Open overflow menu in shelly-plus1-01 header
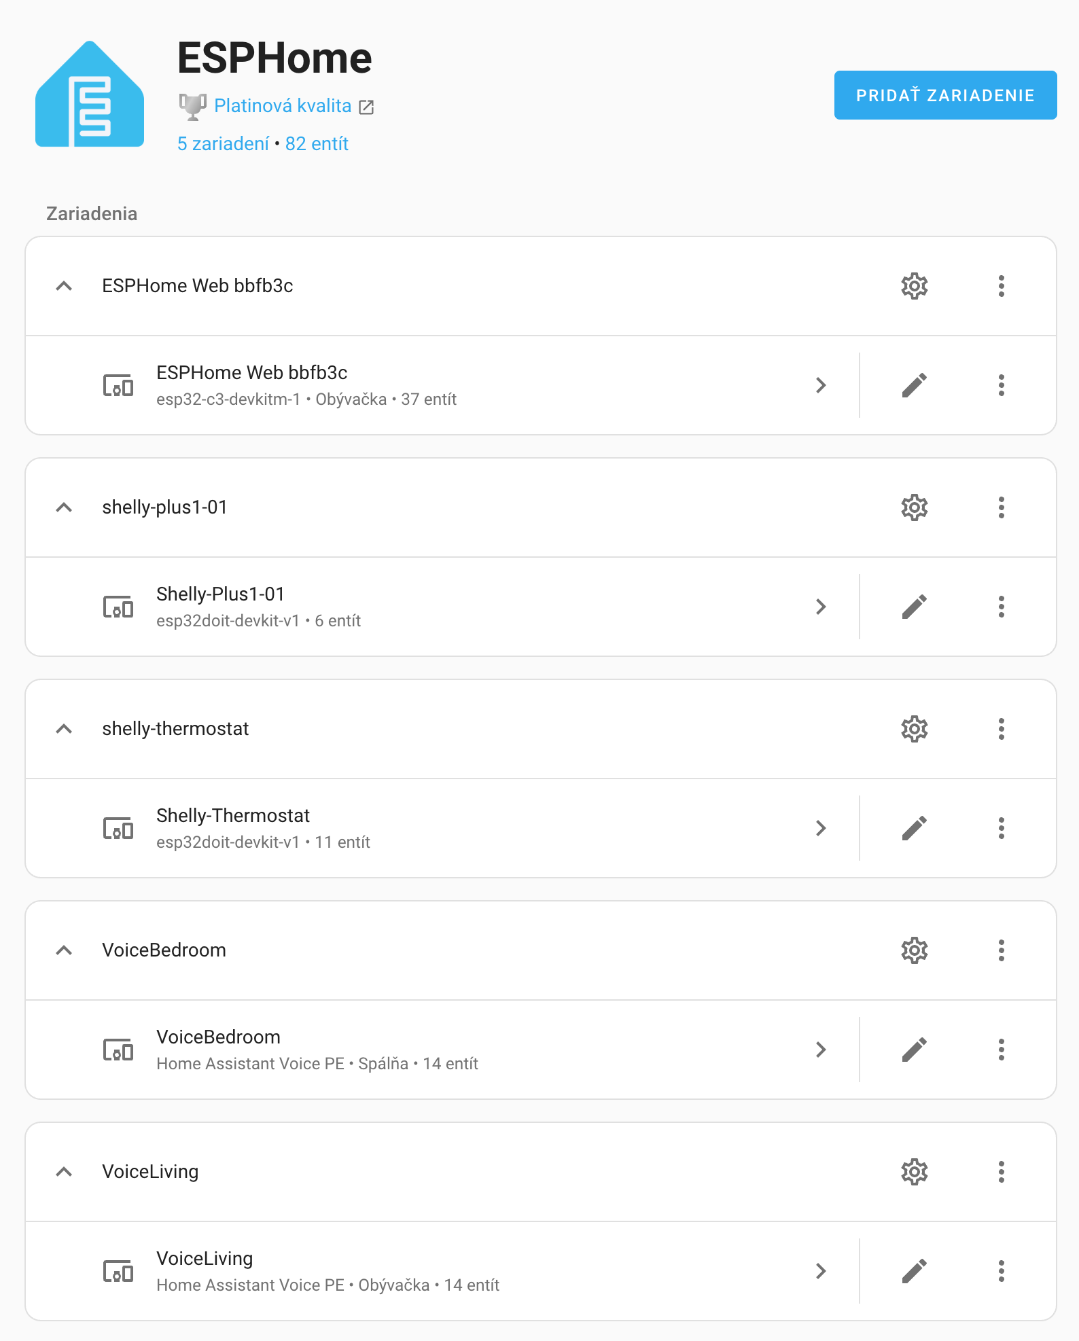Image resolution: width=1079 pixels, height=1341 pixels. (x=1002, y=507)
